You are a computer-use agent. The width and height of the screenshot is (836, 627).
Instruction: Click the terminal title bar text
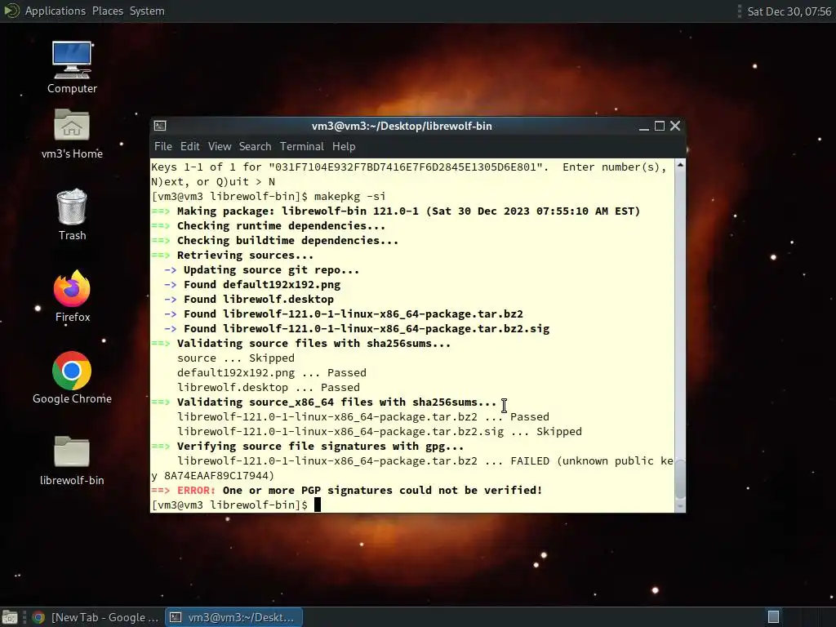(x=402, y=126)
